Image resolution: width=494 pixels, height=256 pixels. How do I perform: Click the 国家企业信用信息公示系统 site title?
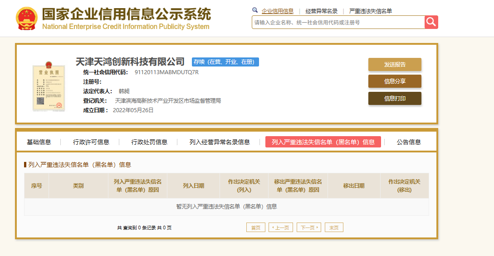pyautogui.click(x=127, y=14)
